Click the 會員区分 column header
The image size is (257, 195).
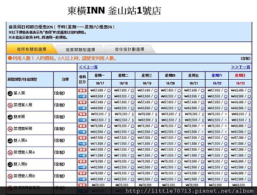pos(82,79)
